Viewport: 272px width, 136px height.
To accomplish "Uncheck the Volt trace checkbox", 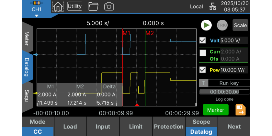I will coord(203,40).
